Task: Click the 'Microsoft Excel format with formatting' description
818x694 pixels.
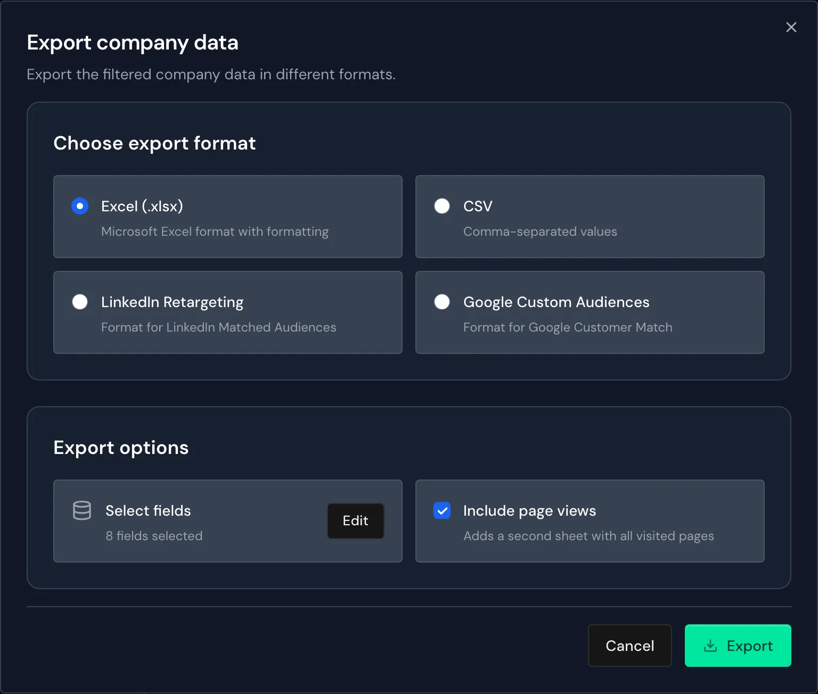Action: tap(215, 232)
